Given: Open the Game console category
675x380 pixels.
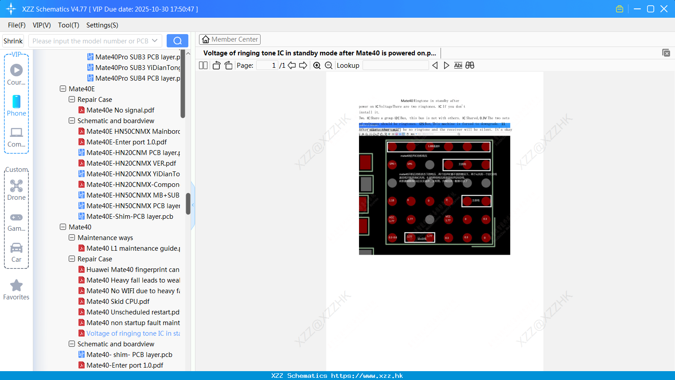Looking at the screenshot, I should pyautogui.click(x=16, y=221).
